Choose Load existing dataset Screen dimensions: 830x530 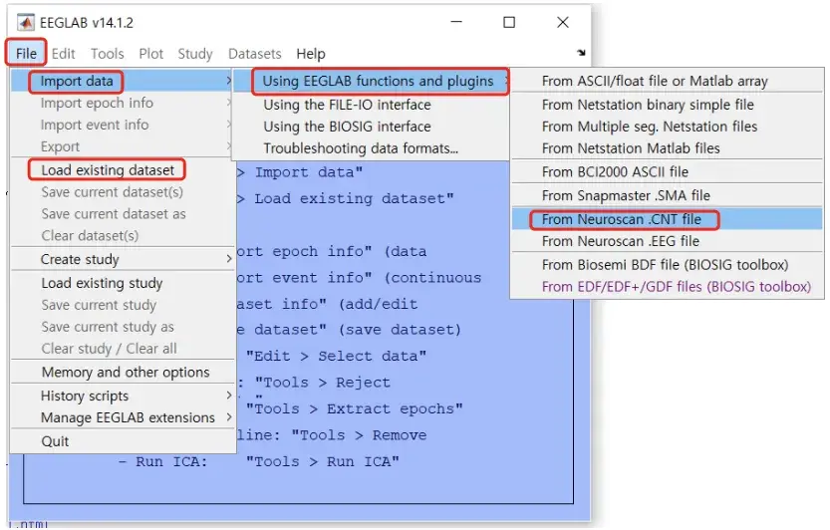[x=108, y=170]
